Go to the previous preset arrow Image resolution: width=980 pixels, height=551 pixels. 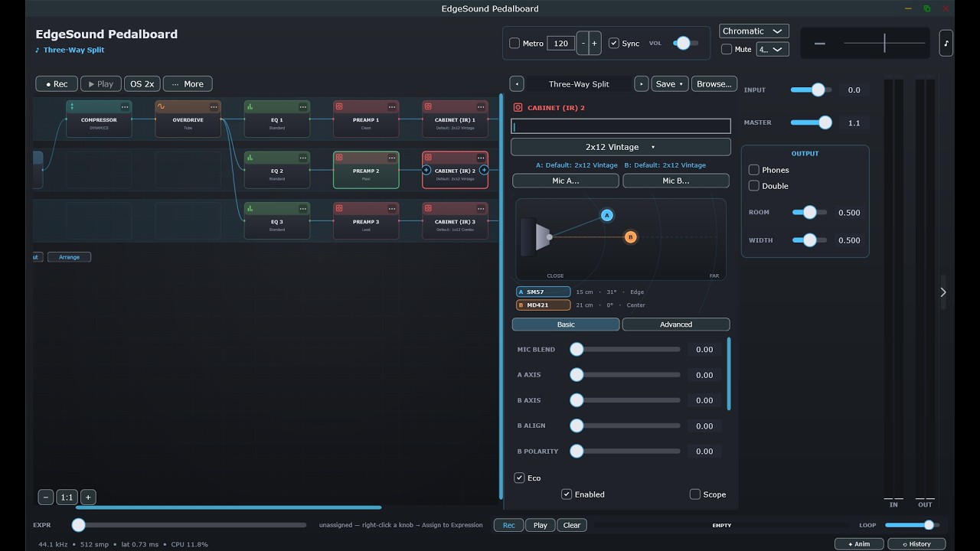pyautogui.click(x=517, y=84)
